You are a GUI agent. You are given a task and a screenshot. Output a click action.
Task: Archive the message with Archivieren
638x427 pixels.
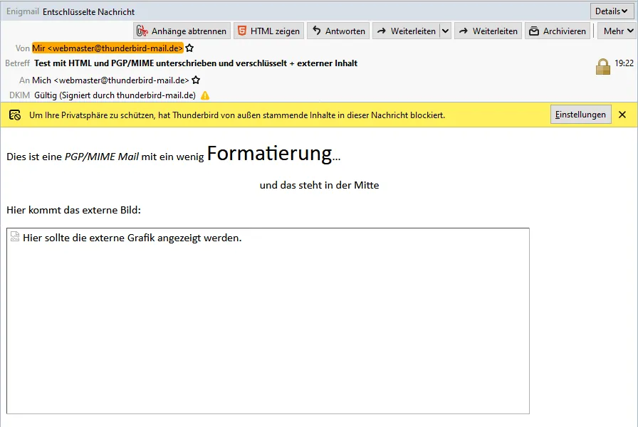(558, 31)
